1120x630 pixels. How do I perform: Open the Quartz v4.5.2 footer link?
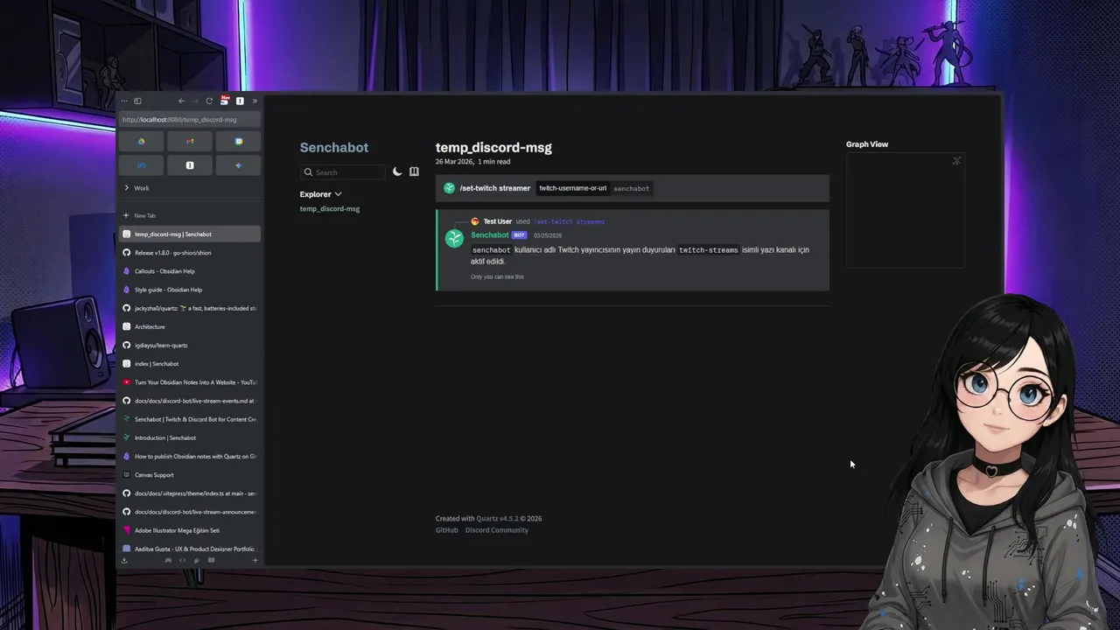click(x=498, y=519)
